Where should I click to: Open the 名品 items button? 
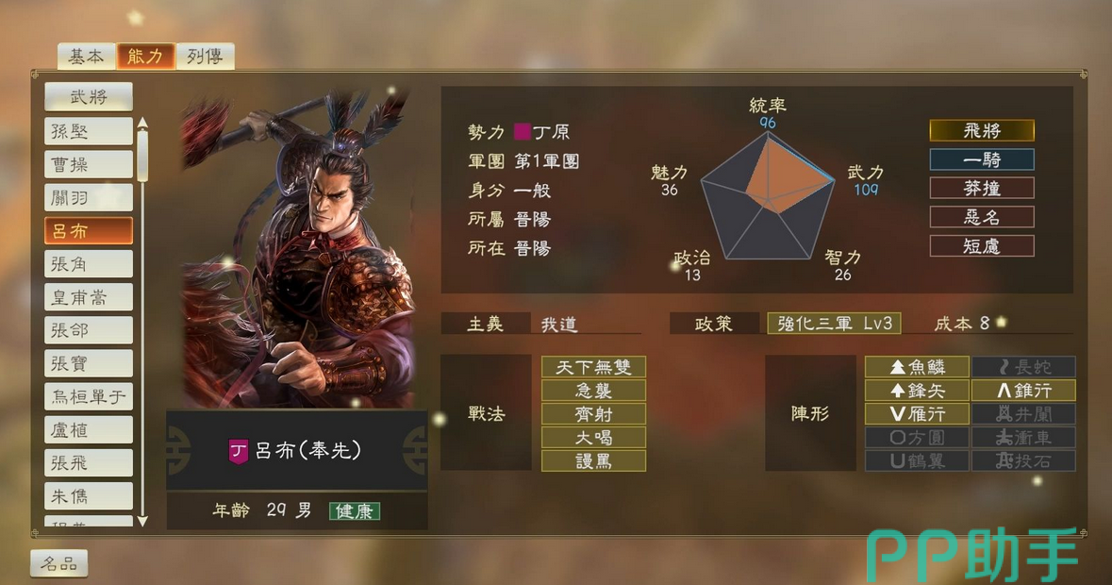click(58, 563)
